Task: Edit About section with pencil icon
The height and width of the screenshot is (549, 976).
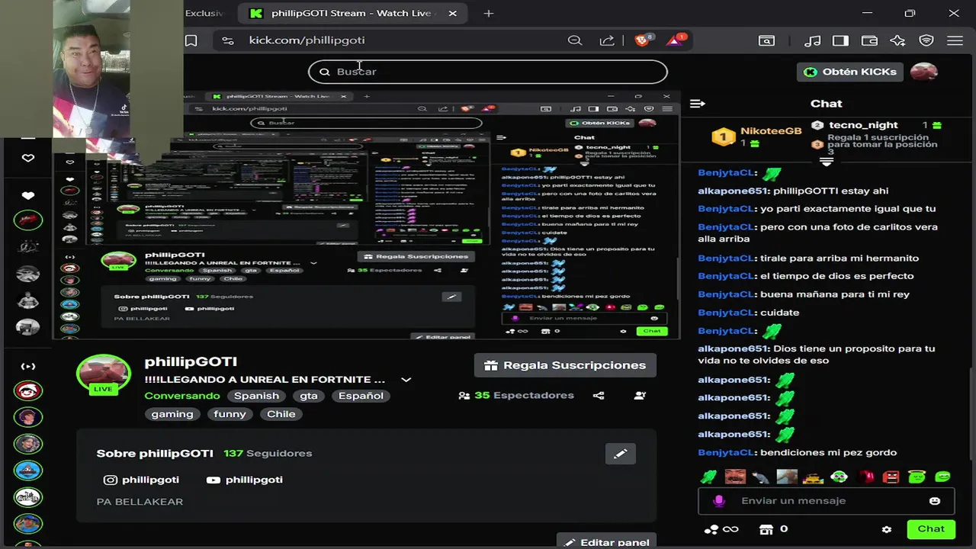Action: point(621,454)
